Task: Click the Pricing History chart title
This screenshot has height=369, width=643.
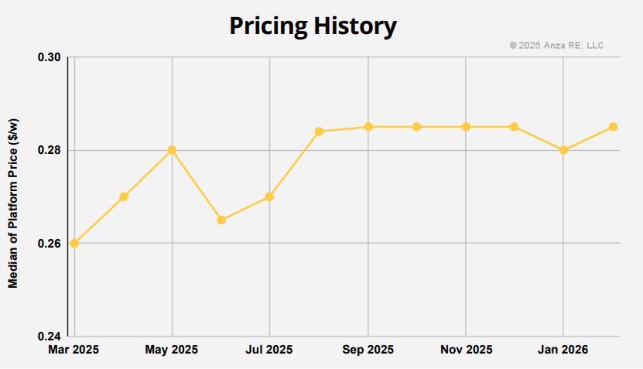Action: [x=313, y=26]
